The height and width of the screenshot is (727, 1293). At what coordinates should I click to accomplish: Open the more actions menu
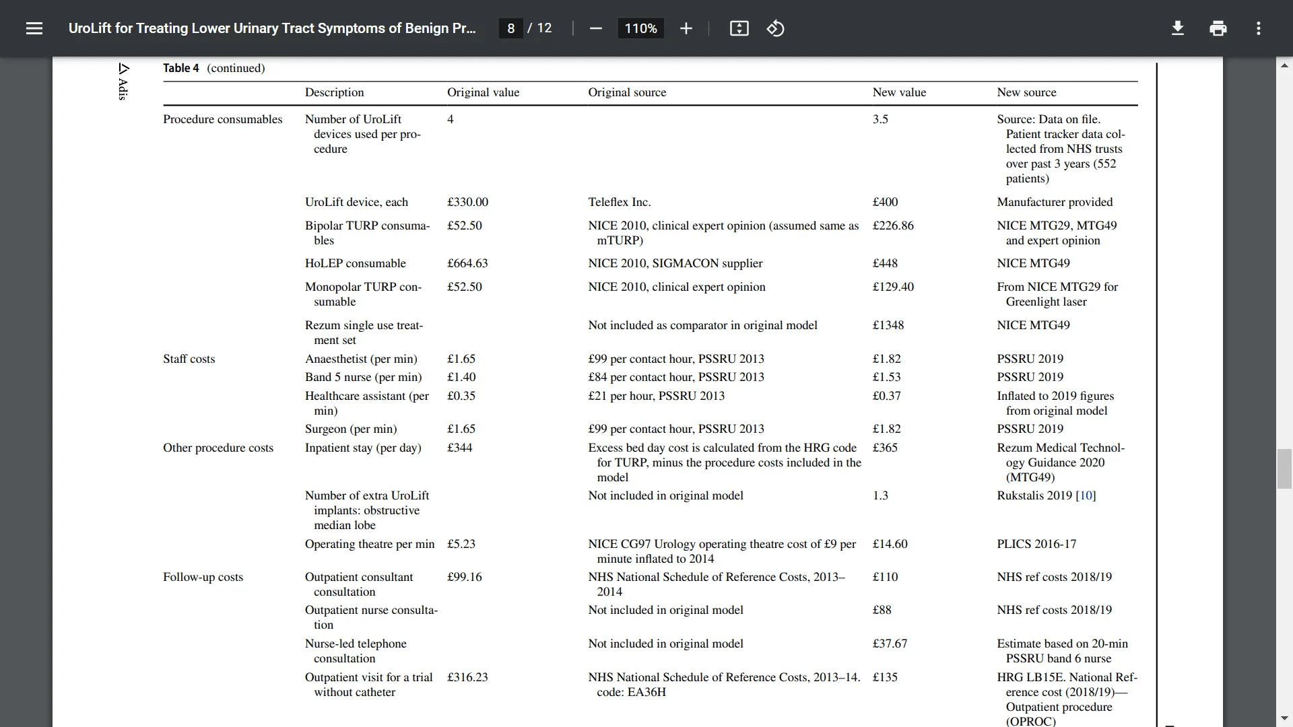(1259, 28)
